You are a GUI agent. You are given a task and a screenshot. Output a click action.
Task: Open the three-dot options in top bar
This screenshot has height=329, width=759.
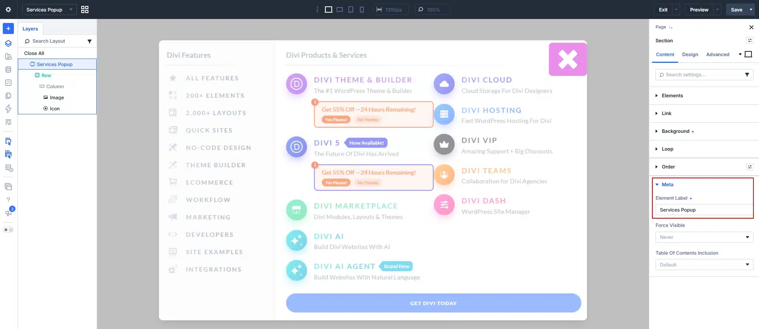[x=317, y=9]
